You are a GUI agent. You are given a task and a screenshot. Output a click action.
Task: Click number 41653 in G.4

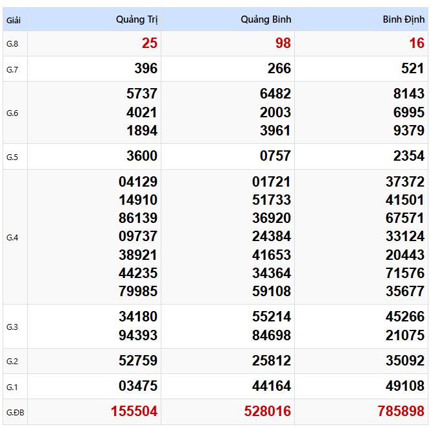point(272,255)
